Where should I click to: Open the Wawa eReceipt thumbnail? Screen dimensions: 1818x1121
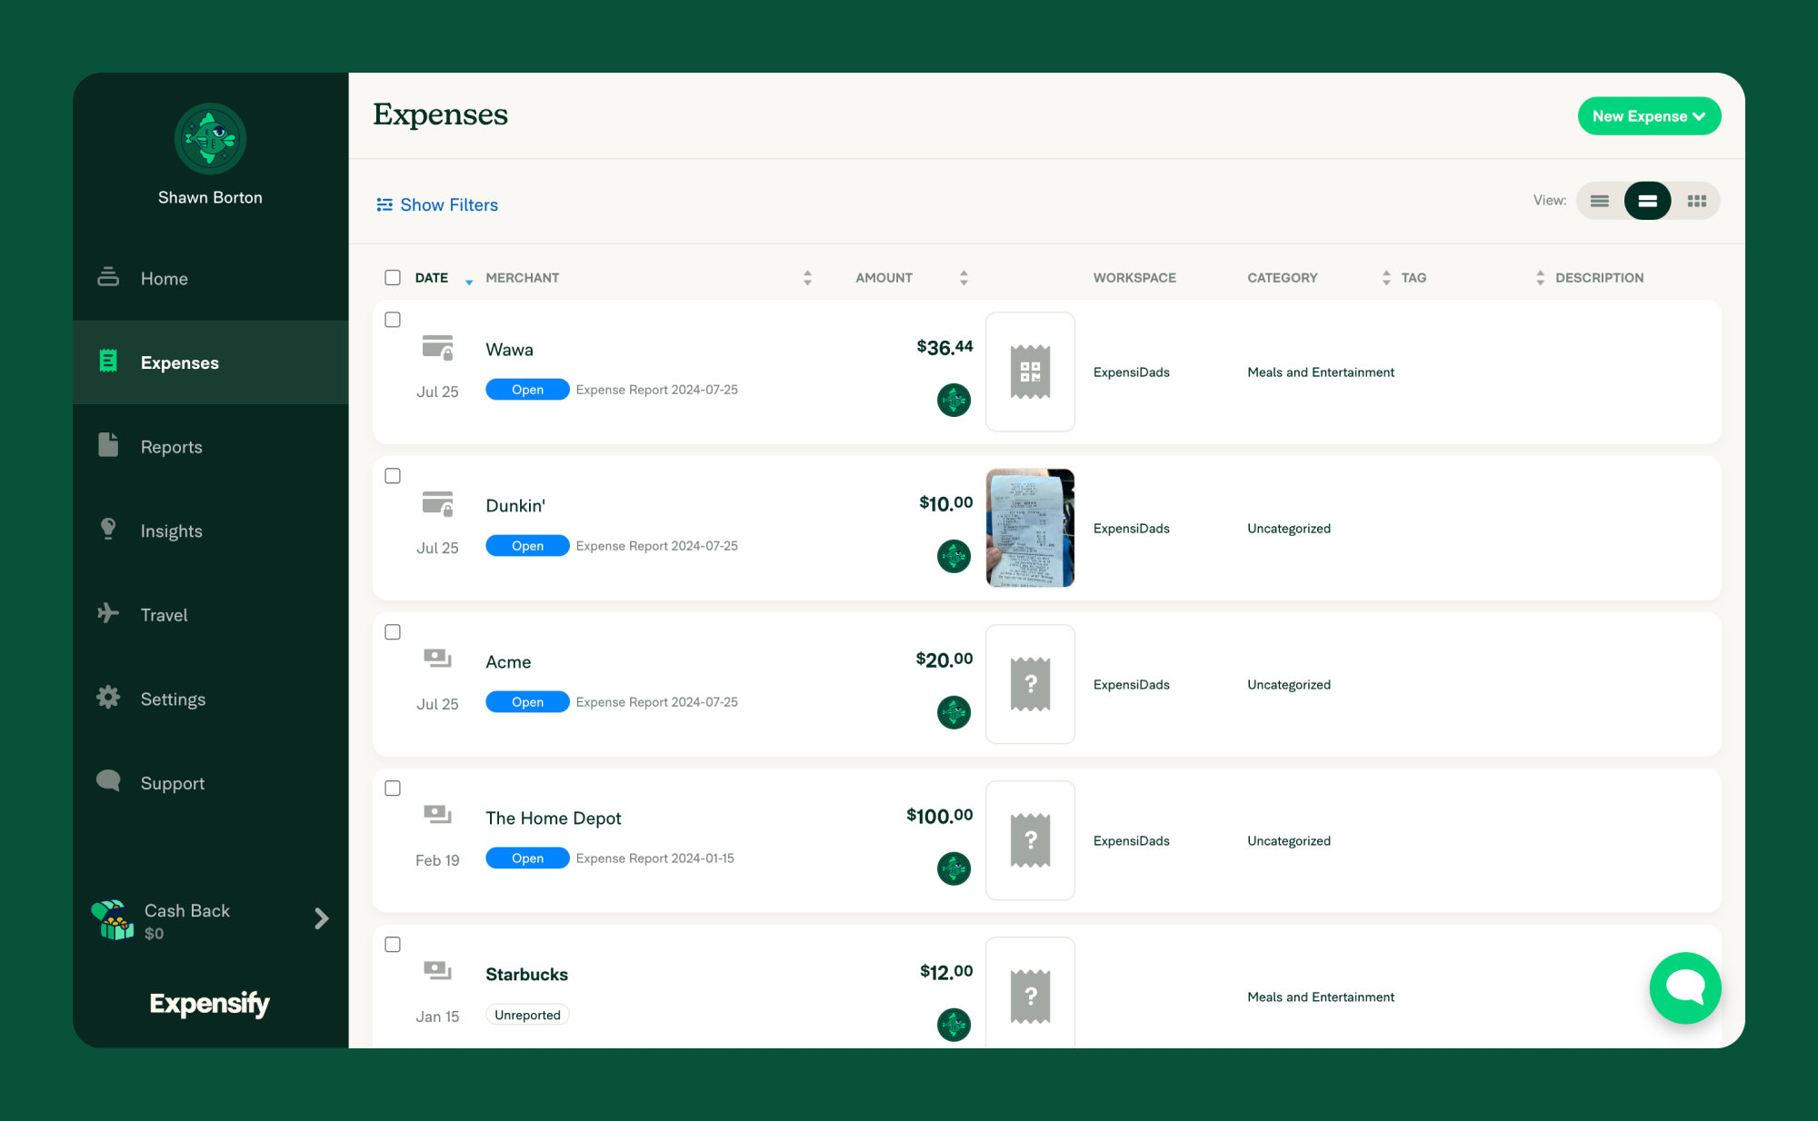click(1030, 372)
